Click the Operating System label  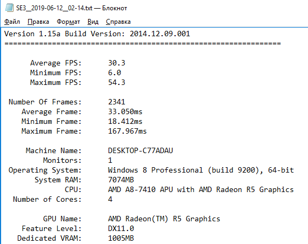point(45,170)
